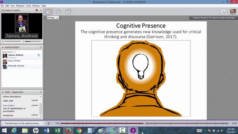Show hidden system tray icons
The height and width of the screenshot is (134, 238).
tap(205, 131)
